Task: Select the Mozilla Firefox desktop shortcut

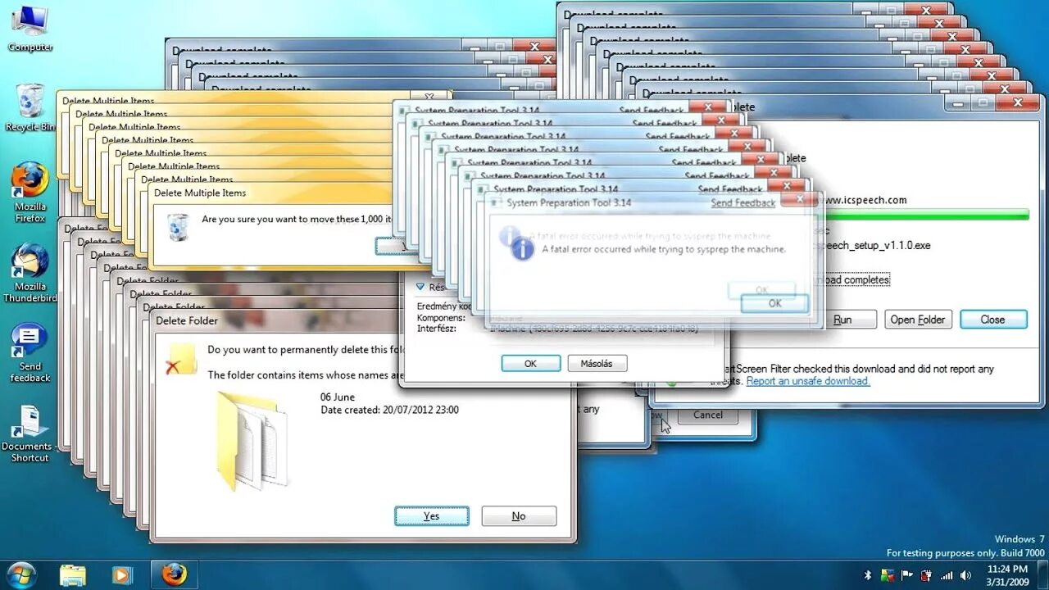Action: (30, 193)
